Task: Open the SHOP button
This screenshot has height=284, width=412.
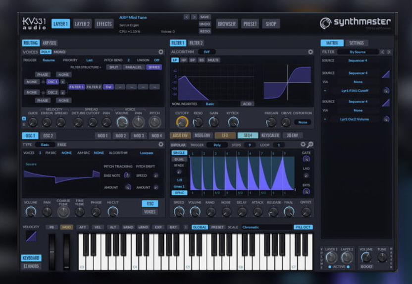Action: (x=271, y=24)
